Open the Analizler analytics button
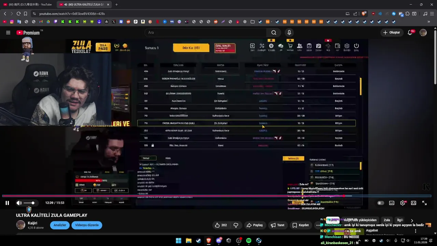437x246 pixels. tap(60, 225)
